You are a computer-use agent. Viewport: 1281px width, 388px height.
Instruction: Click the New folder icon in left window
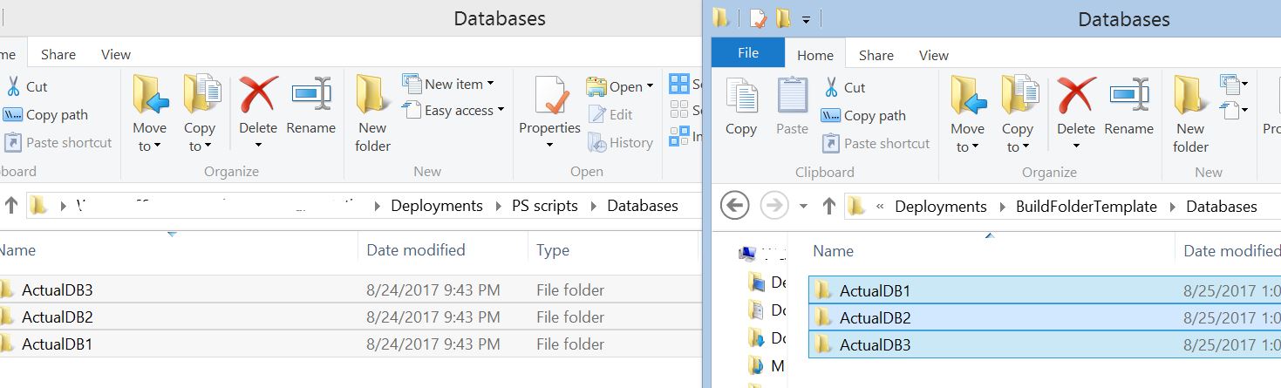(373, 94)
